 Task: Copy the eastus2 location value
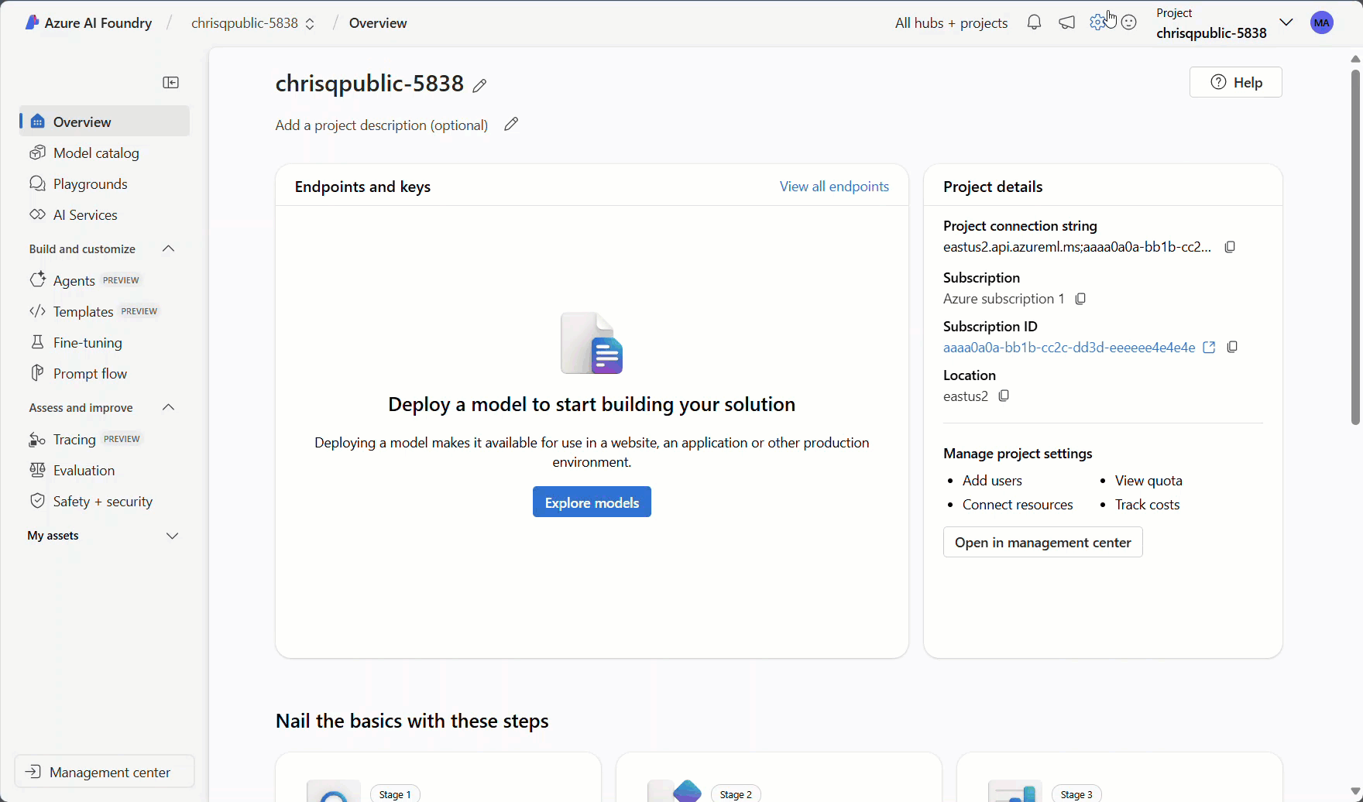tap(1004, 396)
